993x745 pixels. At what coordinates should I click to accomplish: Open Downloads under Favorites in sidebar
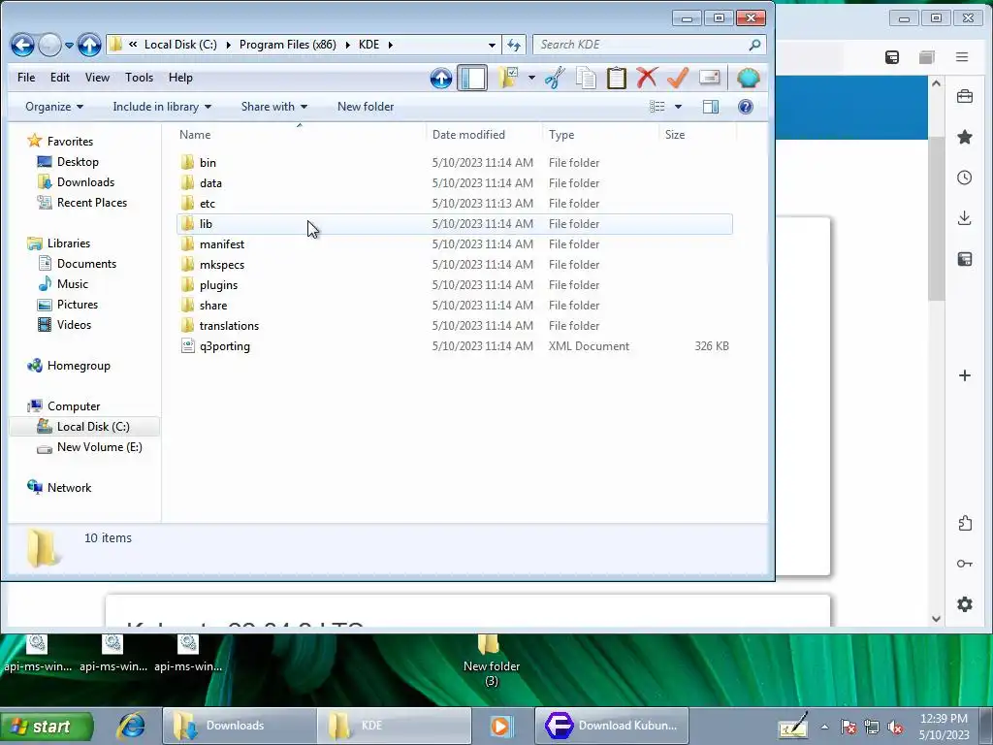[85, 182]
